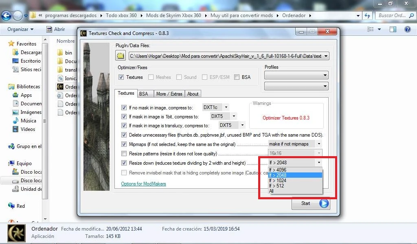Select the Textures tab
Viewport: 417px width, 244px height.
point(126,93)
